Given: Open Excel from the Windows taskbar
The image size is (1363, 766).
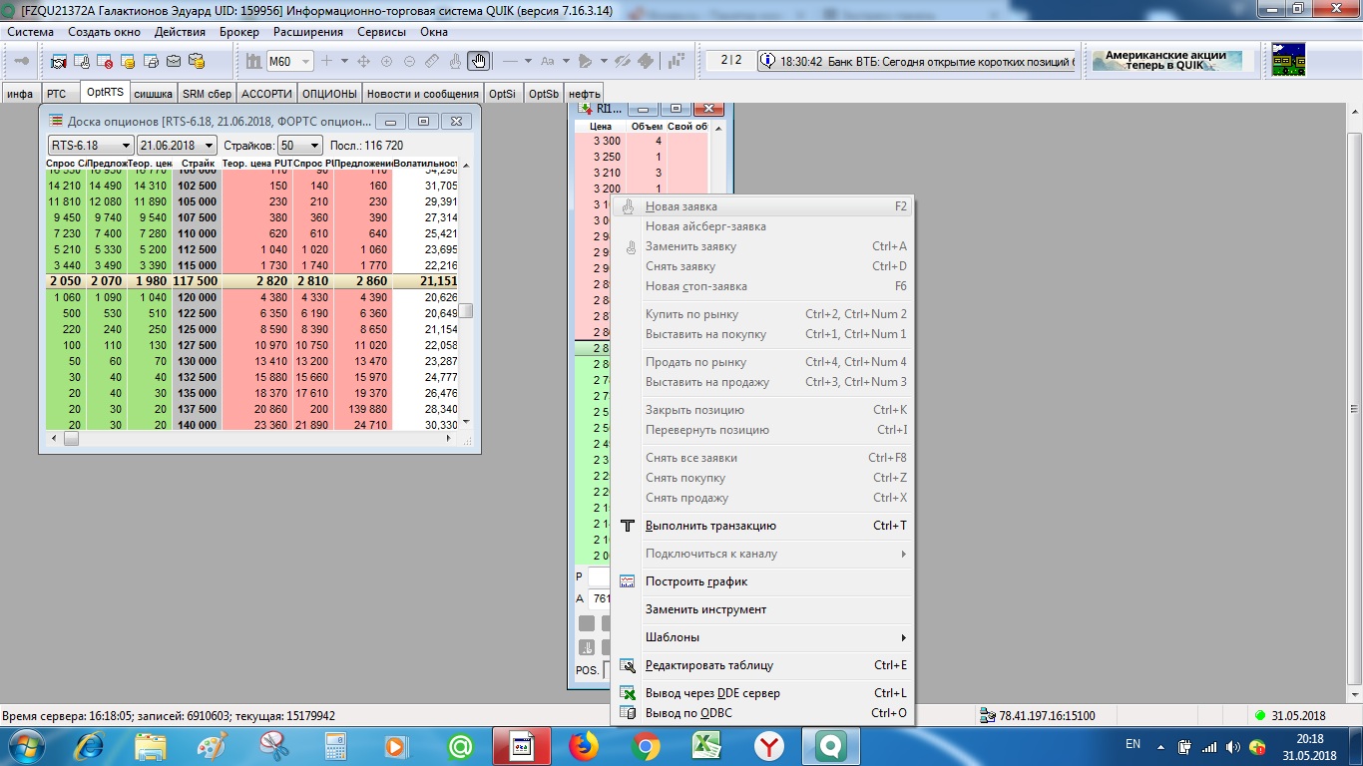Looking at the screenshot, I should pos(706,746).
